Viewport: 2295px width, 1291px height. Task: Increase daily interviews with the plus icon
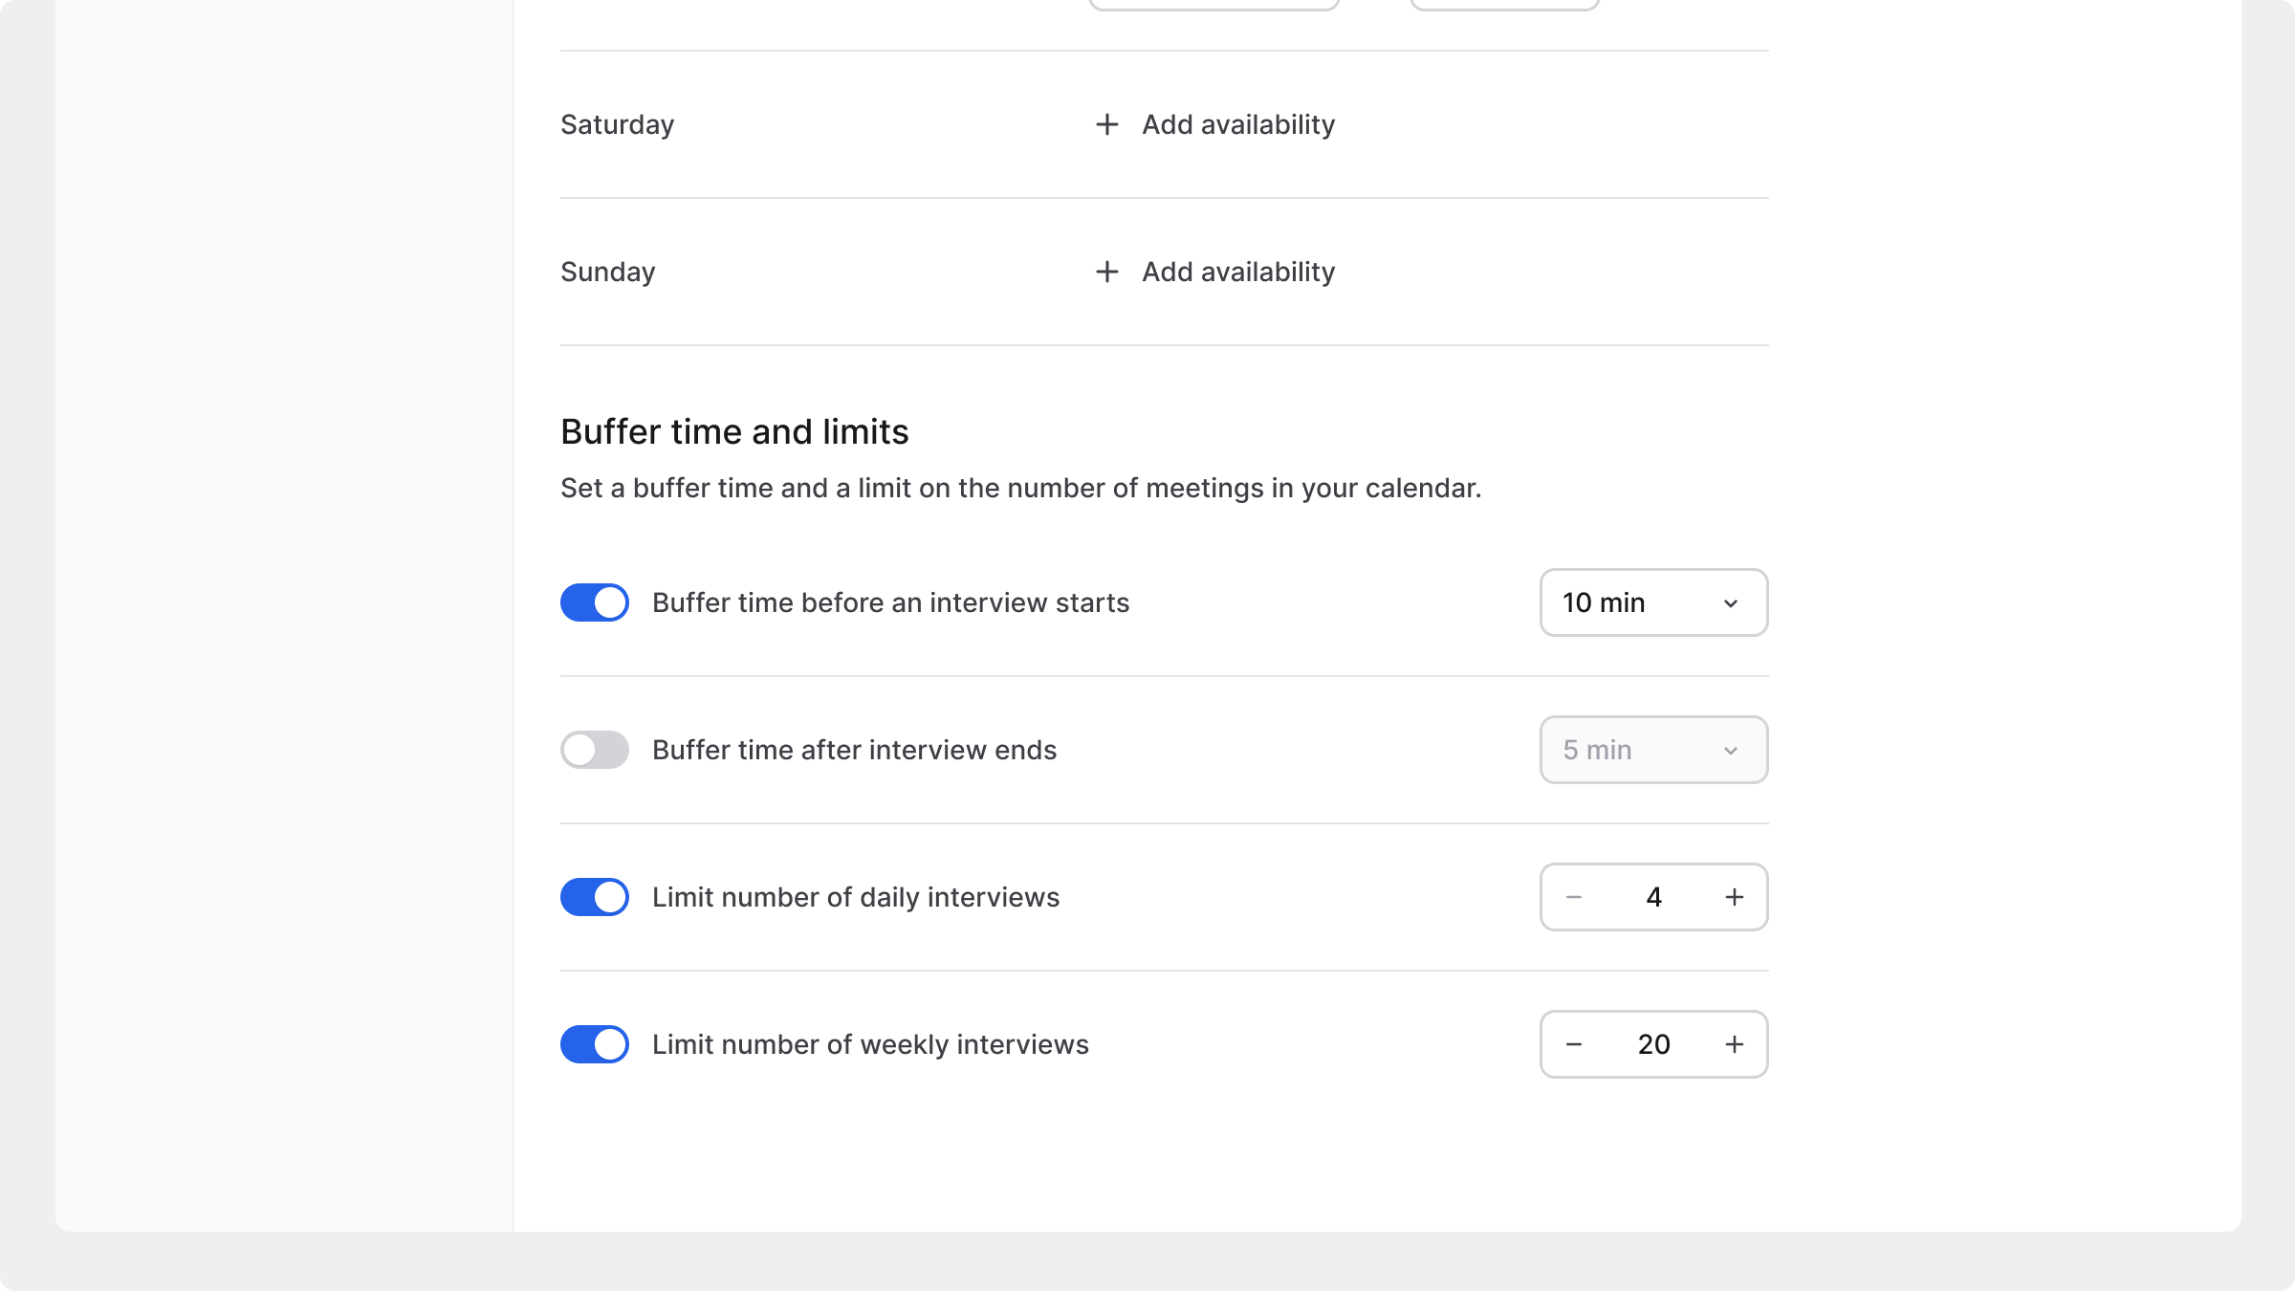tap(1734, 897)
